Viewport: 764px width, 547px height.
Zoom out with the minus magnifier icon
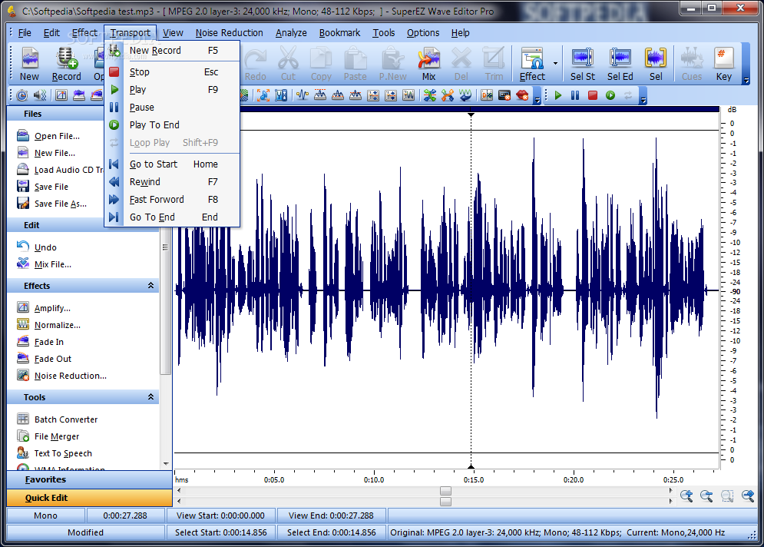[706, 496]
